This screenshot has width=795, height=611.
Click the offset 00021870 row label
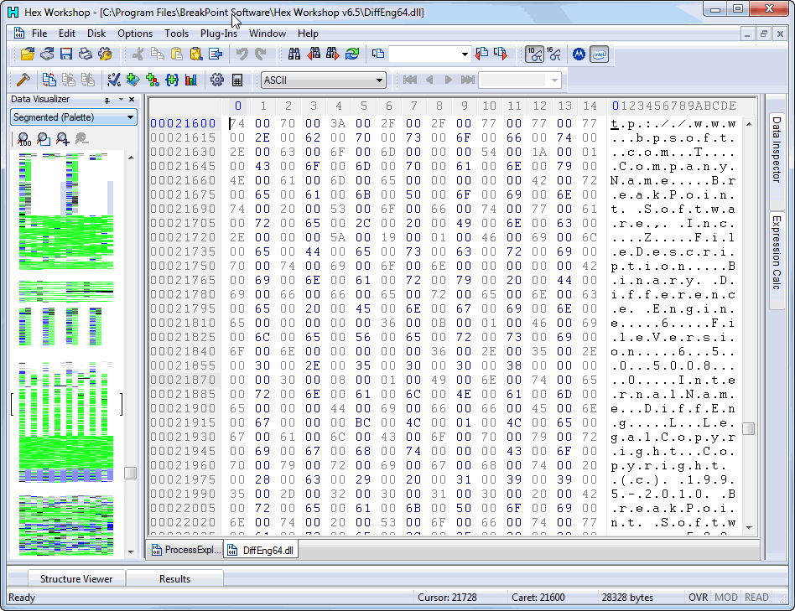(183, 380)
